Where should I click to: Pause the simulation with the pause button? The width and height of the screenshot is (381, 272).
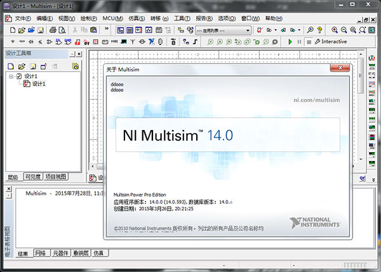click(299, 42)
